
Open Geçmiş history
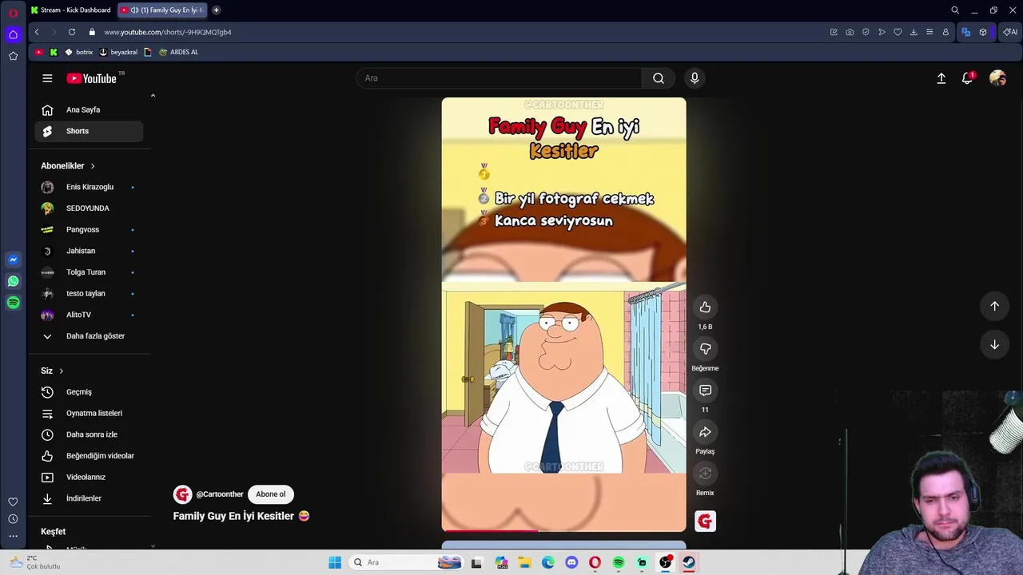tap(89, 392)
